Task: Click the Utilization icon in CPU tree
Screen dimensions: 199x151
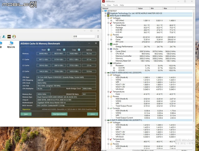Action: click(x=111, y=63)
